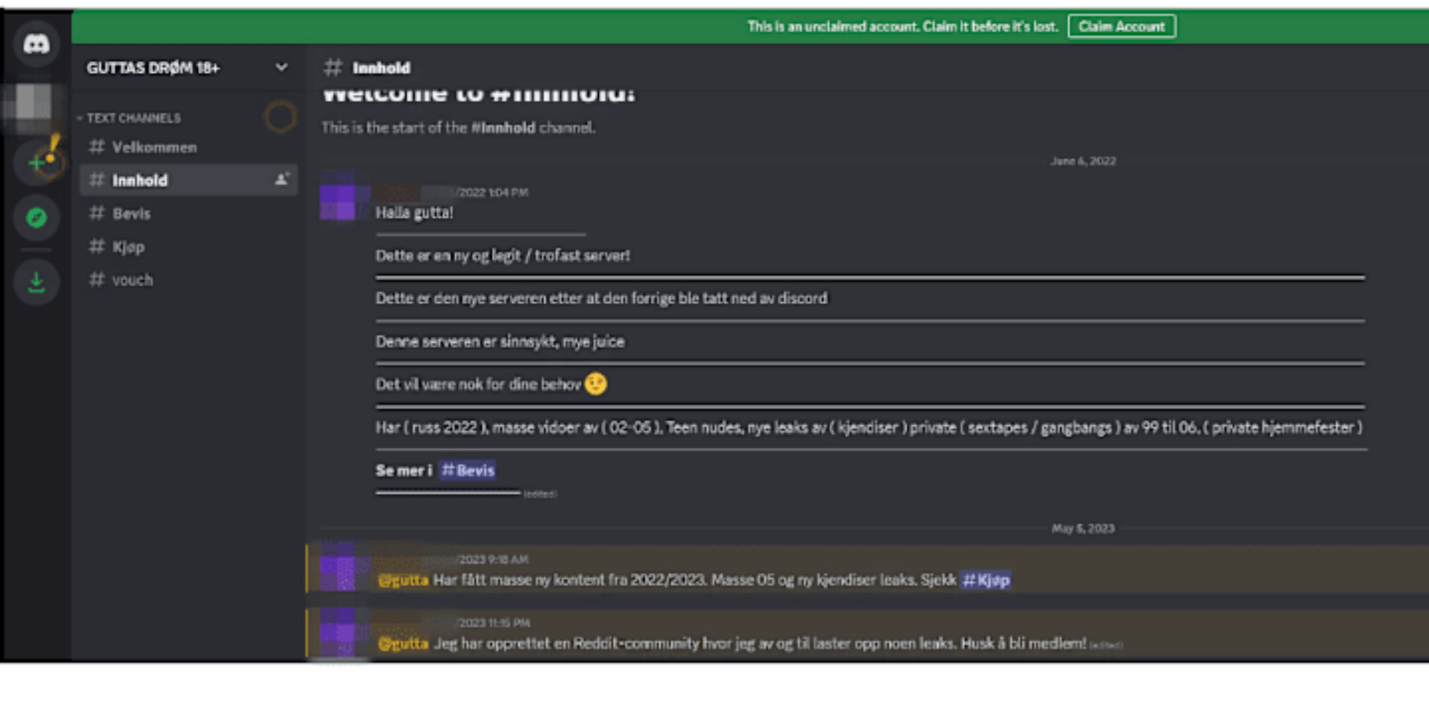Open Explore Discoverable Servers compass icon
1429x708 pixels.
tap(36, 217)
